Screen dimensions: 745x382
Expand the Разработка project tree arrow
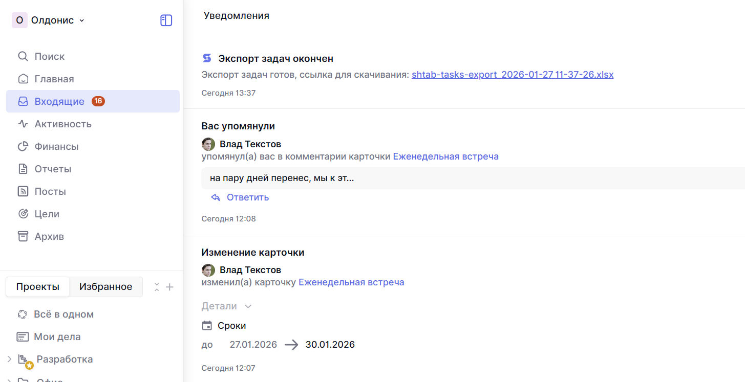(9, 359)
